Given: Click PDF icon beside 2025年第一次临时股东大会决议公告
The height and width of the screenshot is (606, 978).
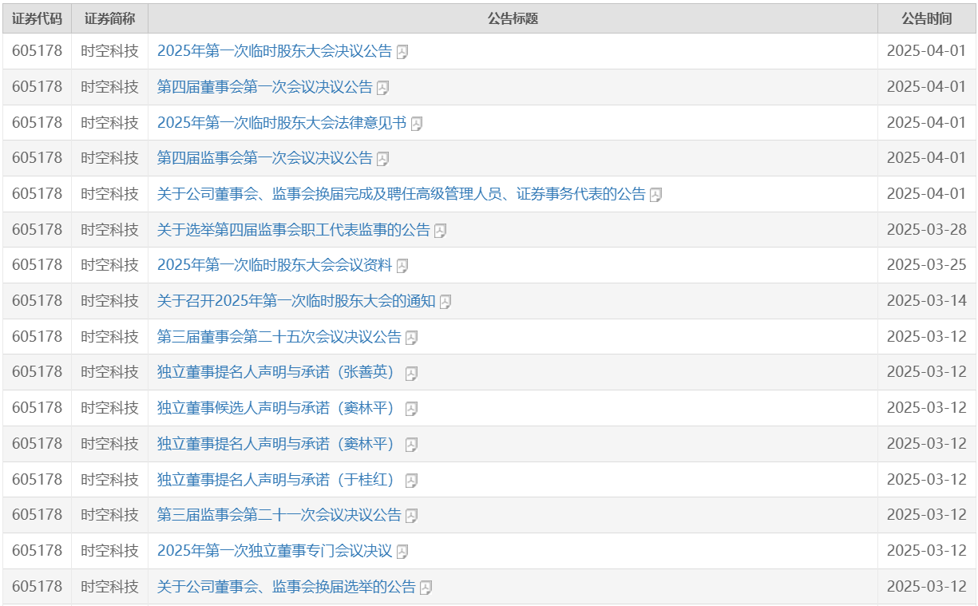Looking at the screenshot, I should (x=402, y=52).
